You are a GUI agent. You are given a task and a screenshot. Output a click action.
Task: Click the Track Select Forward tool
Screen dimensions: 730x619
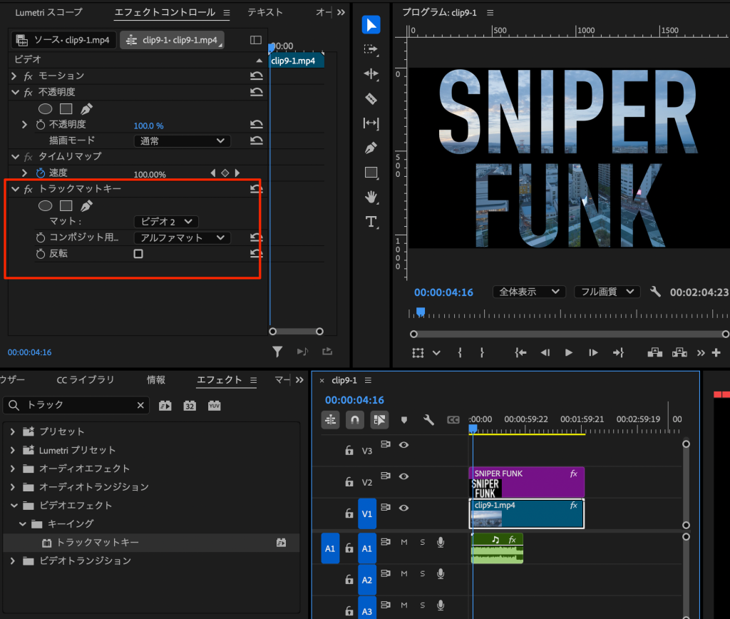pyautogui.click(x=371, y=49)
